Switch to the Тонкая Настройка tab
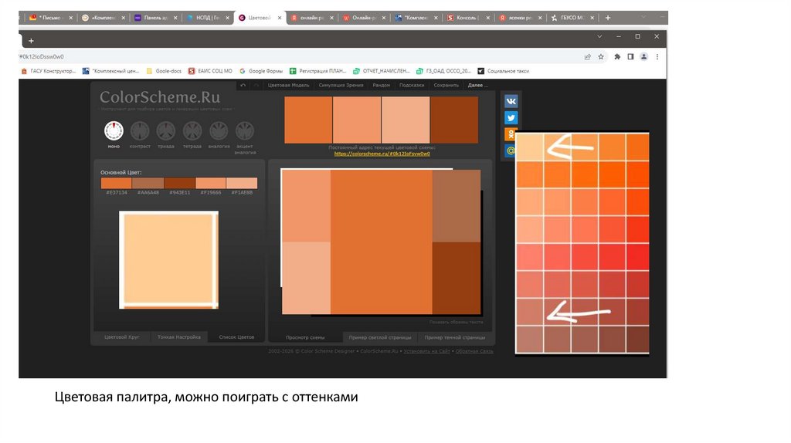 (x=178, y=337)
